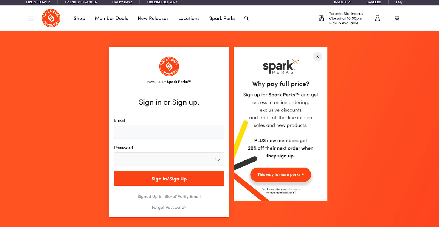Open Signed Up In-Store? Verify Email link

tap(169, 197)
